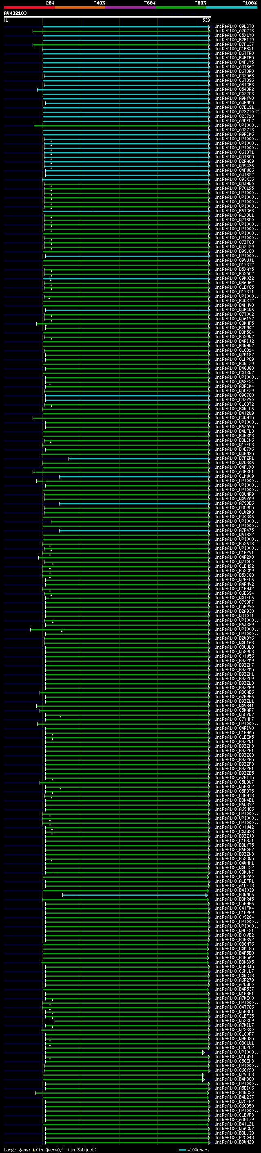Select the UniRef100_A6R279 label
261x1153 pixels.
[234, 981]
